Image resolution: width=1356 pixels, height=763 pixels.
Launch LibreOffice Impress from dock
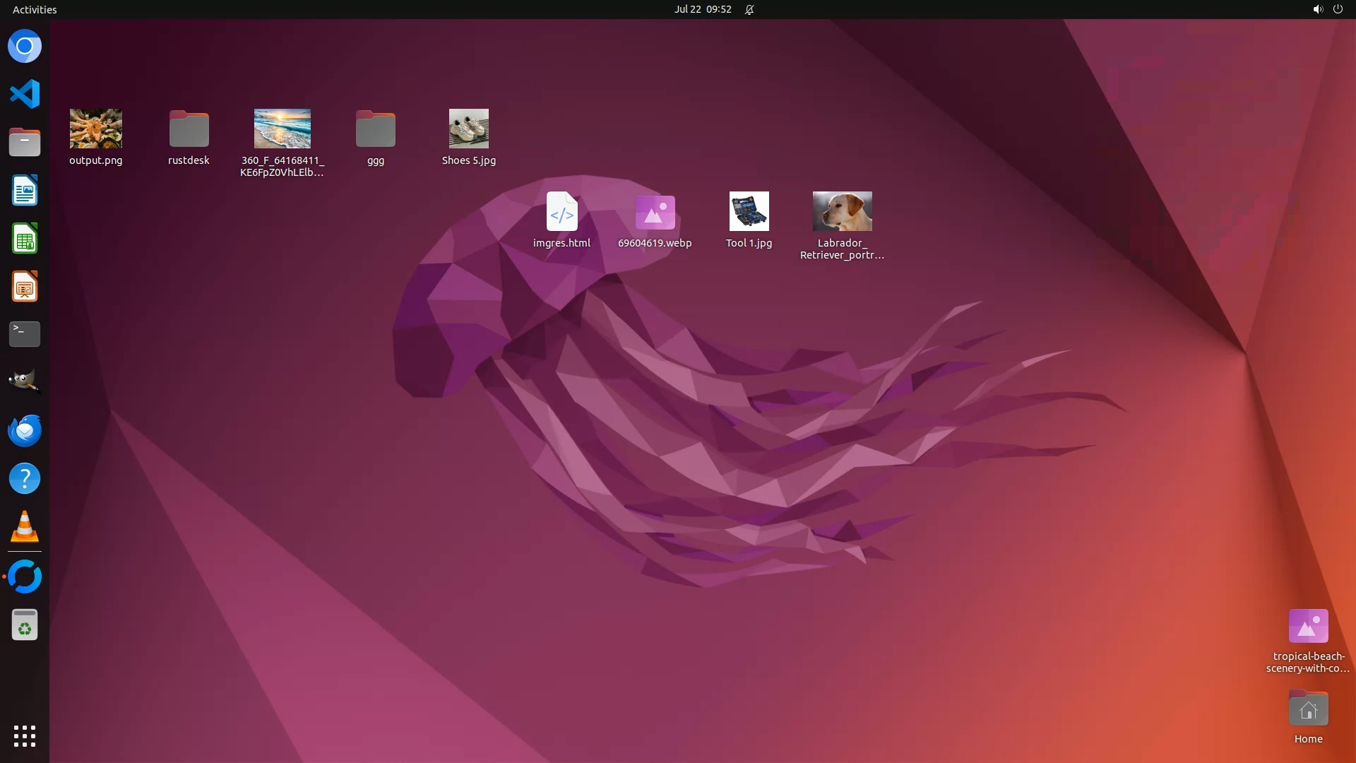pyautogui.click(x=25, y=287)
